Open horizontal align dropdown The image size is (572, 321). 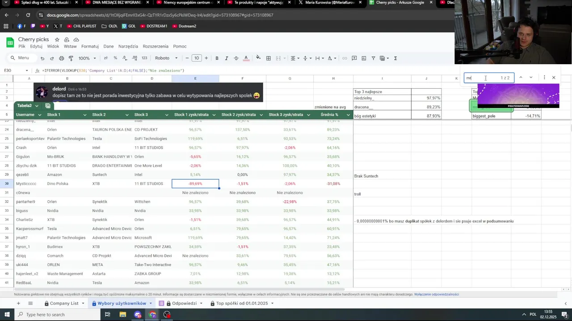(x=295, y=58)
